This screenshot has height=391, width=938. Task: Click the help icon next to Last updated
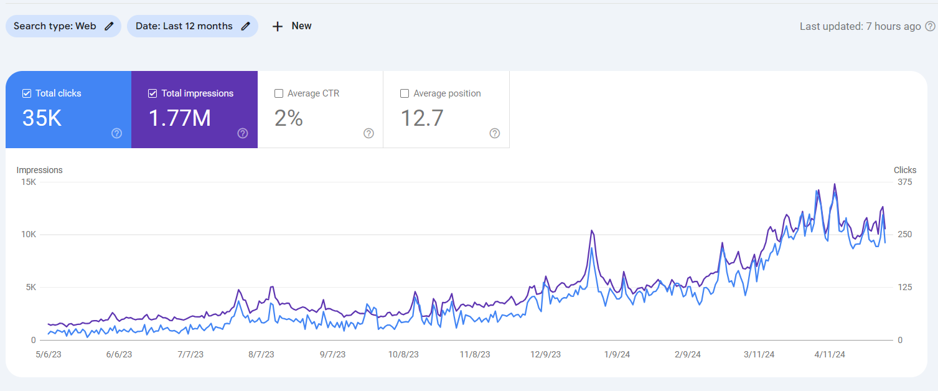point(931,26)
